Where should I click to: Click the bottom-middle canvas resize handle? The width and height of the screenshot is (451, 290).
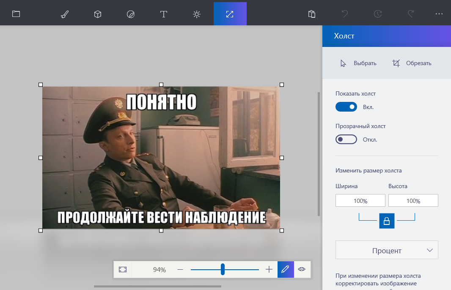click(161, 230)
